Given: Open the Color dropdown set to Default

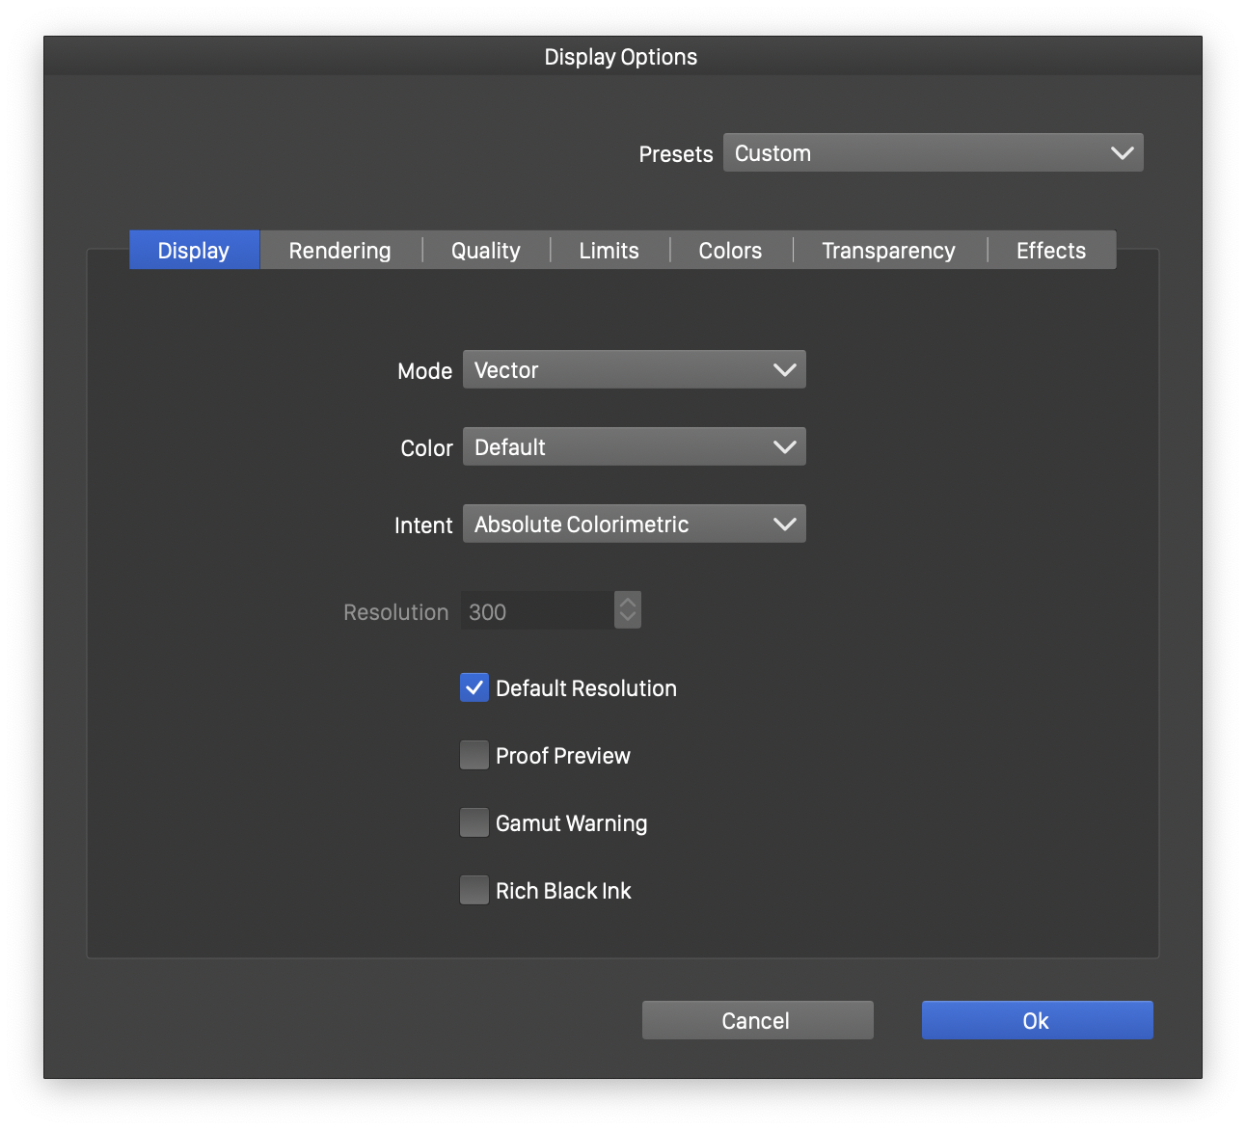Looking at the screenshot, I should 634,447.
